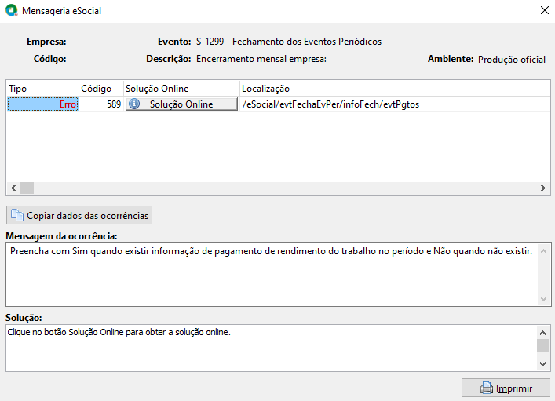Screen dimensions: 555x401
Task: Close the Mensageria eSocial window
Action: pyautogui.click(x=545, y=10)
